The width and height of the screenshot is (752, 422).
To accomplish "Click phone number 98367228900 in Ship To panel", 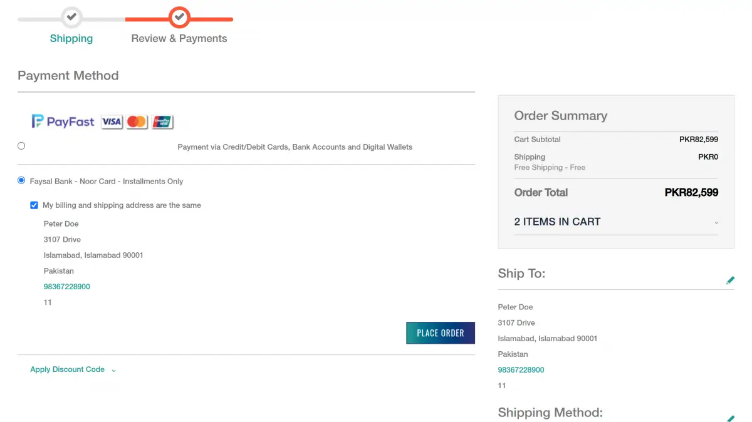I will (x=521, y=369).
